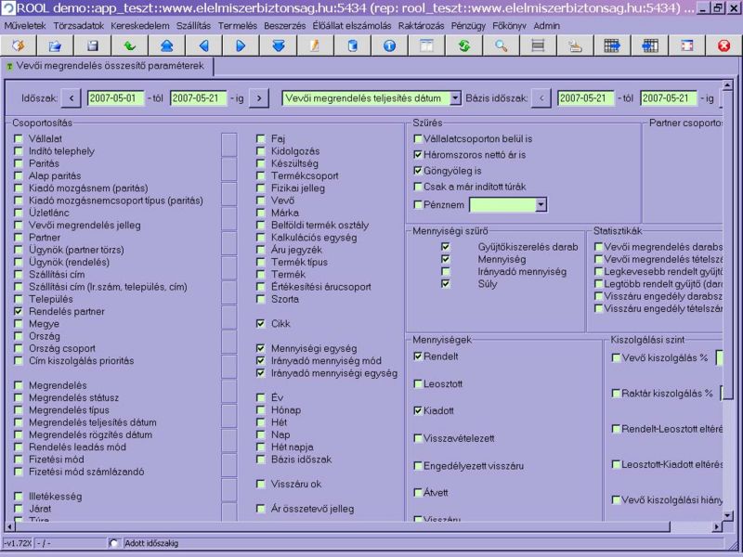This screenshot has width=743, height=557.
Task: Expand the Pénznem currency dropdown
Action: tap(541, 204)
